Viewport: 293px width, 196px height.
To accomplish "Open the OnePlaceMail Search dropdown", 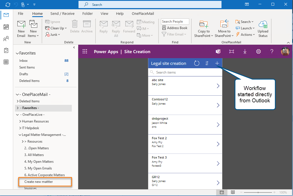I will tap(244, 22).
